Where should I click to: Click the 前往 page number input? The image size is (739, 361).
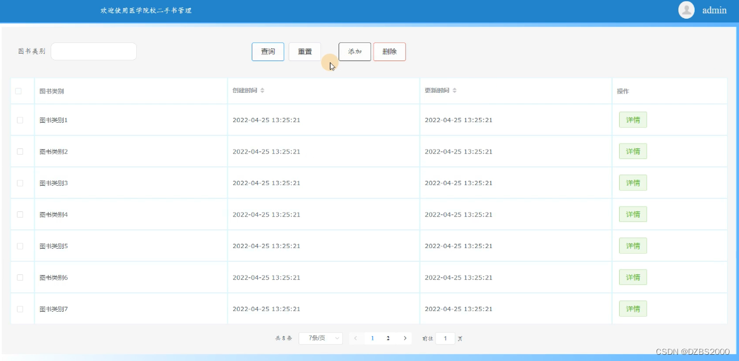click(x=445, y=338)
